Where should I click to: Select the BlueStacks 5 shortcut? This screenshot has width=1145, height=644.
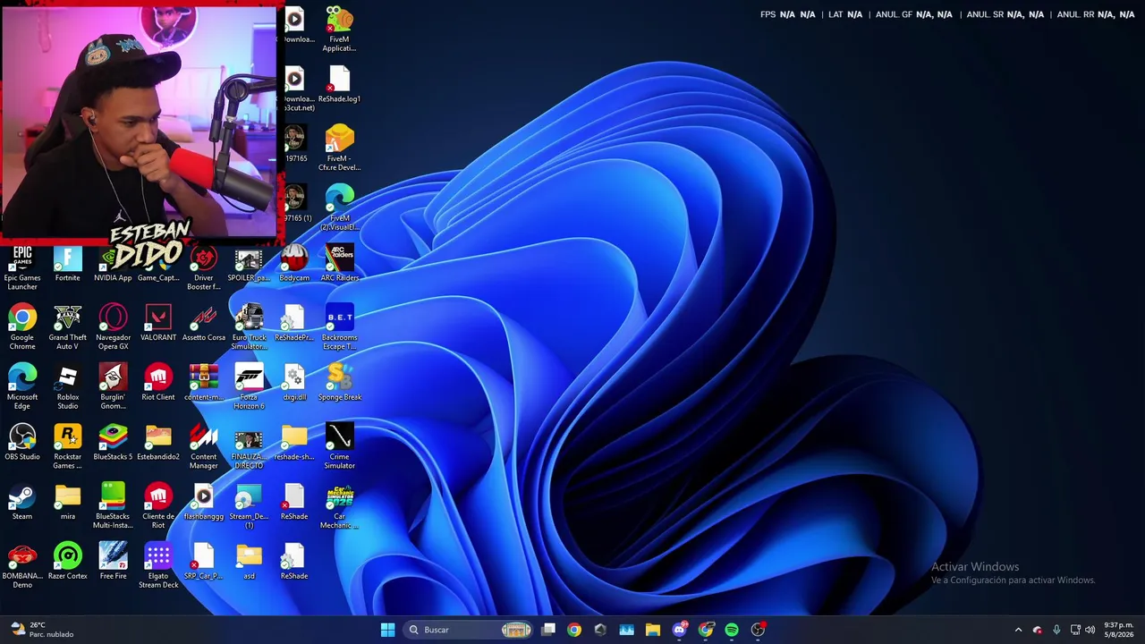tap(113, 443)
